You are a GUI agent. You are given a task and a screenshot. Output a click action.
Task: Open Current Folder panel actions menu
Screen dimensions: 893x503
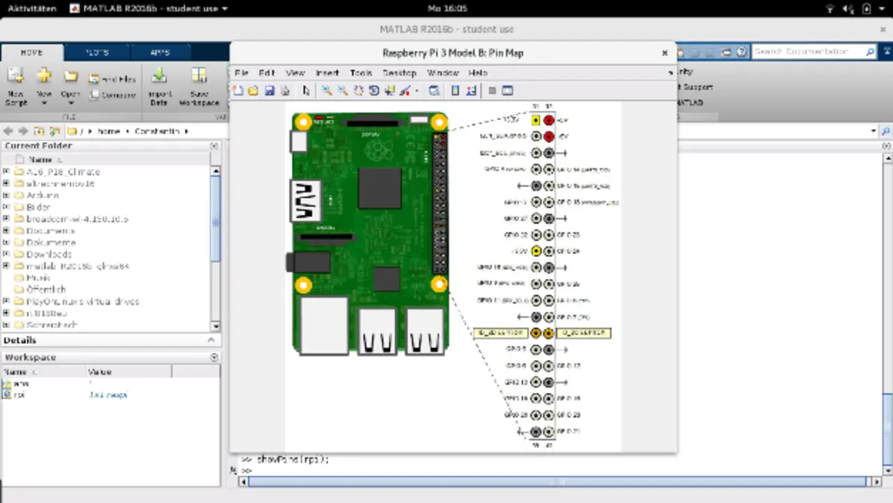pyautogui.click(x=214, y=146)
